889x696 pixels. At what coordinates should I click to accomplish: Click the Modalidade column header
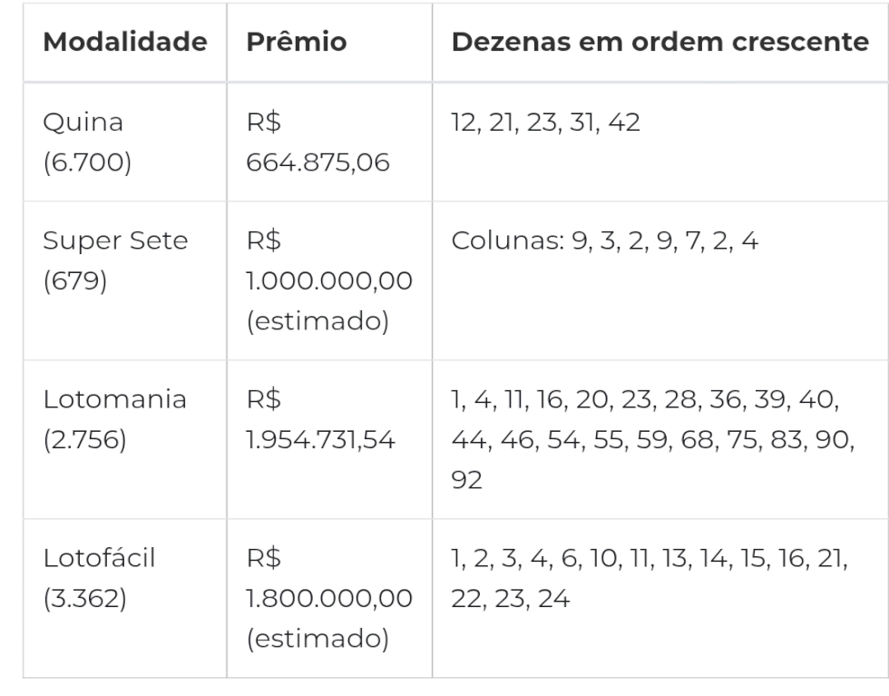click(125, 42)
